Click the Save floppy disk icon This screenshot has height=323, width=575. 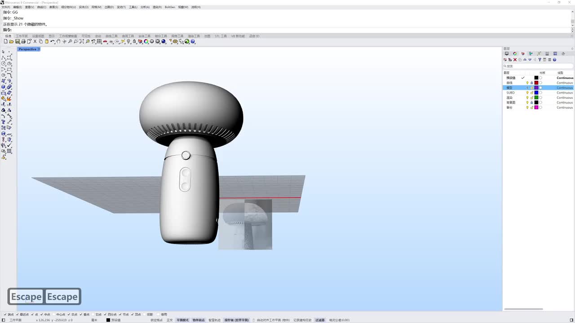18,41
